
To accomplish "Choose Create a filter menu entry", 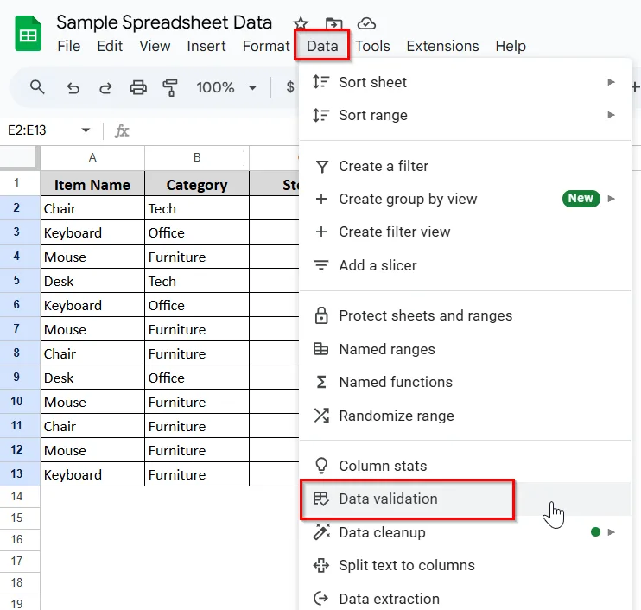I will pyautogui.click(x=466, y=167).
